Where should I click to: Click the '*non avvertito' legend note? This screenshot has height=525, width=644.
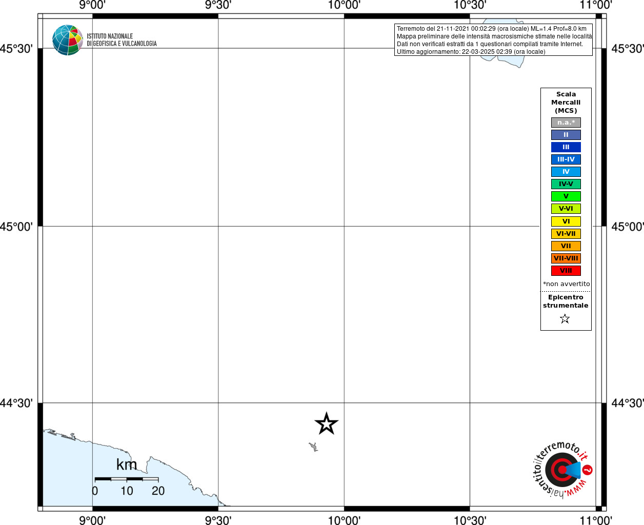pyautogui.click(x=567, y=284)
